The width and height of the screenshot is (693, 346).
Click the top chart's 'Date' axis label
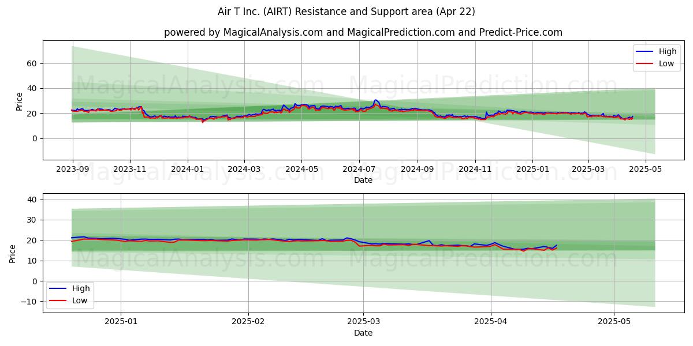tap(363, 180)
